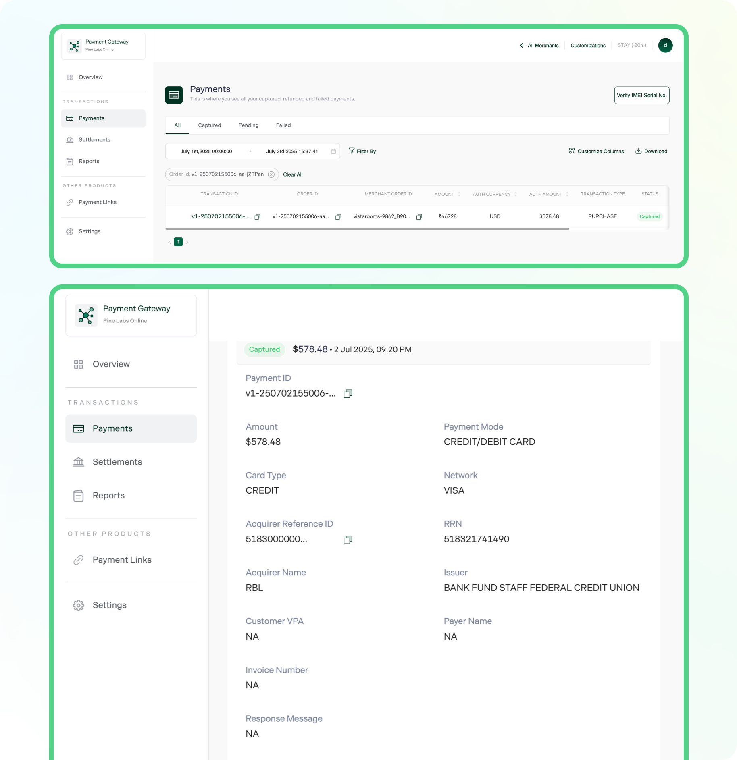
Task: Click the Filter By funnel control
Action: click(362, 151)
